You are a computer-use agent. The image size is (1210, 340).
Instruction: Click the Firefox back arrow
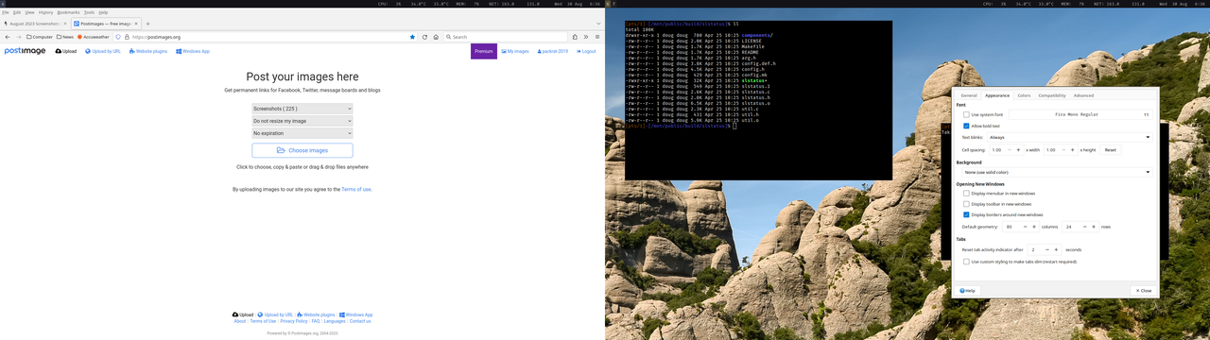click(x=8, y=37)
